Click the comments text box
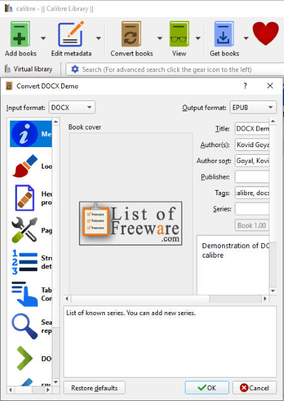284x401 pixels. (x=233, y=265)
